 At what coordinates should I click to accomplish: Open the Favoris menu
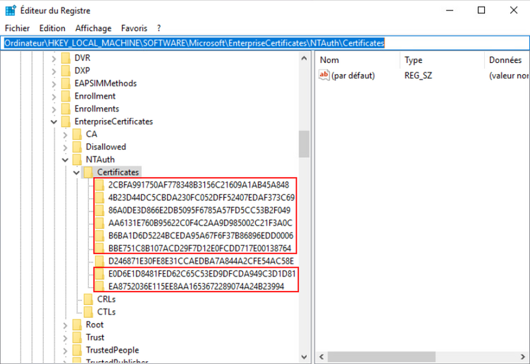134,29
